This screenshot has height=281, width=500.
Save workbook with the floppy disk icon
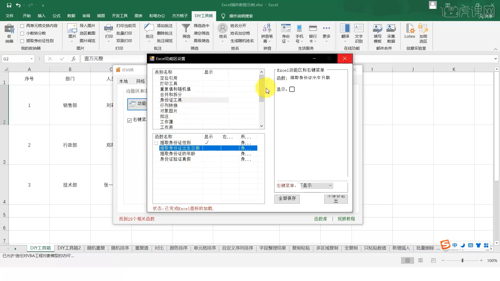9,5
